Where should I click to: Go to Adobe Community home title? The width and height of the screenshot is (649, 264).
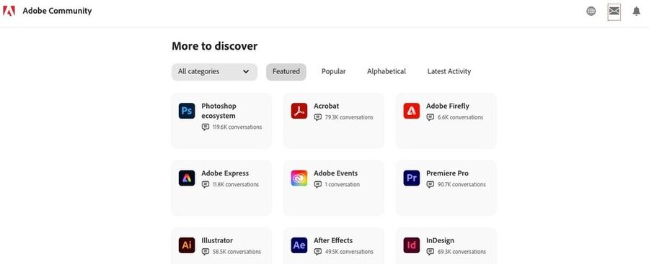click(57, 12)
